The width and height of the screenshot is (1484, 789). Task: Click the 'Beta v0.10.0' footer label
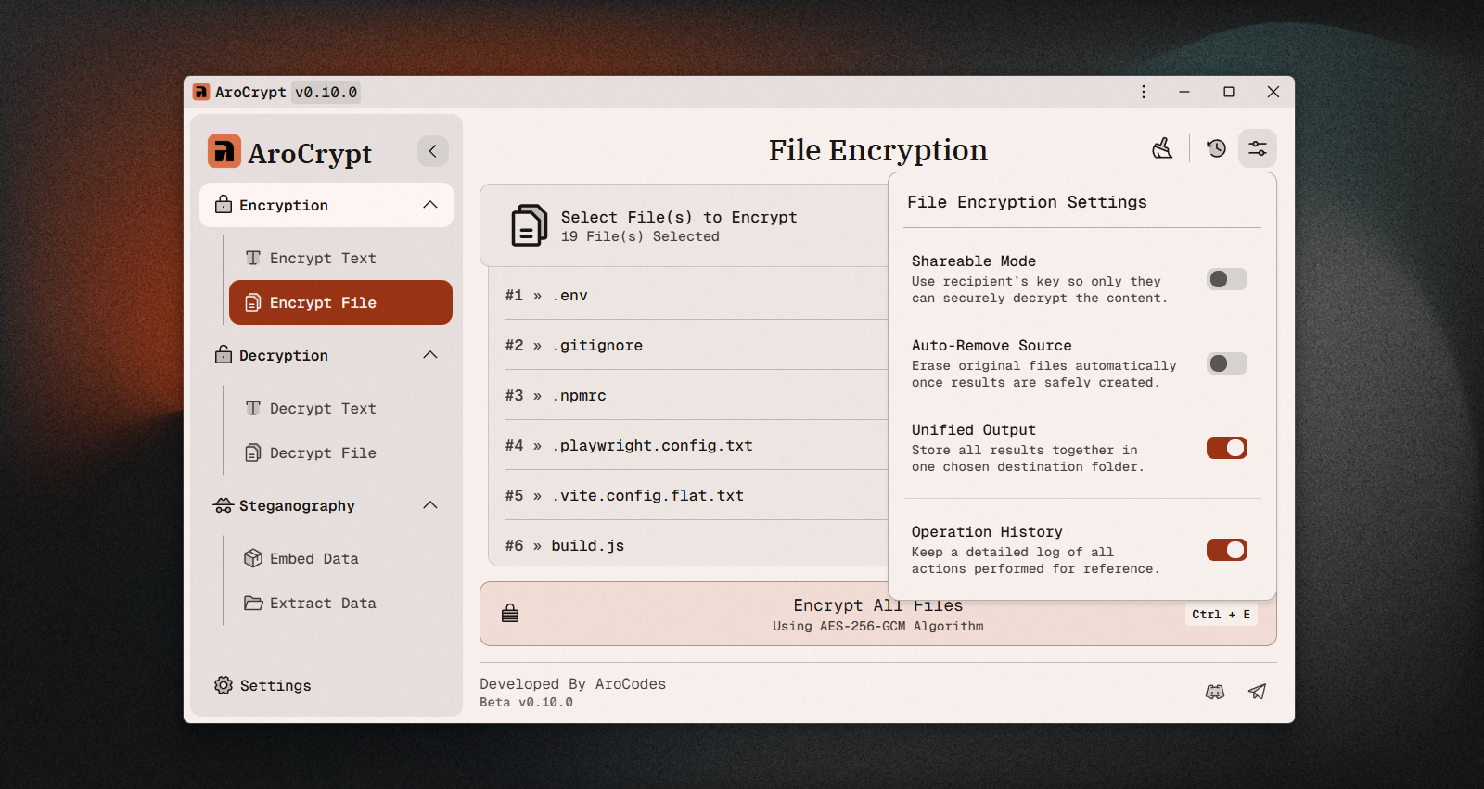pos(526,703)
